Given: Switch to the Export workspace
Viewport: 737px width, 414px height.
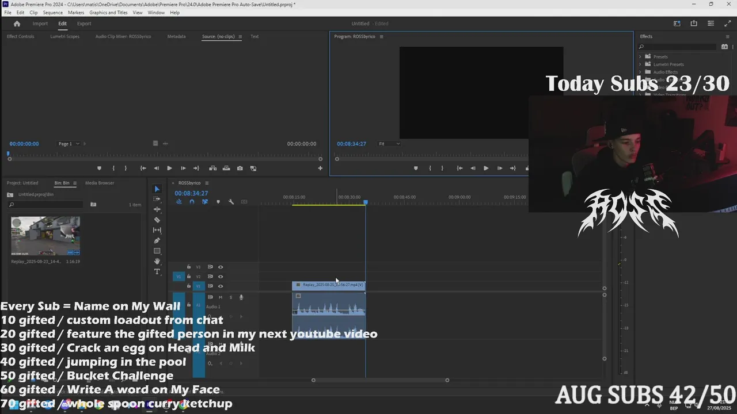Looking at the screenshot, I should click(x=84, y=24).
